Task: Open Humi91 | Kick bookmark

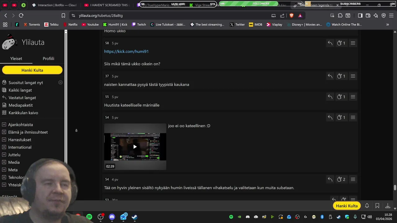Action: click(115, 24)
